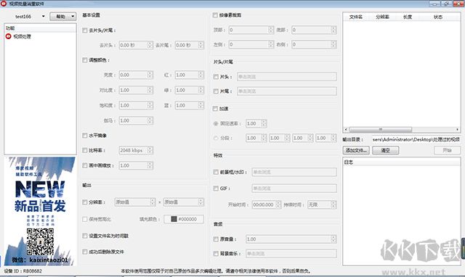This screenshot has width=465, height=277.
Task: Expand the 帮助 button dropdown arrow
Action: coord(73,17)
